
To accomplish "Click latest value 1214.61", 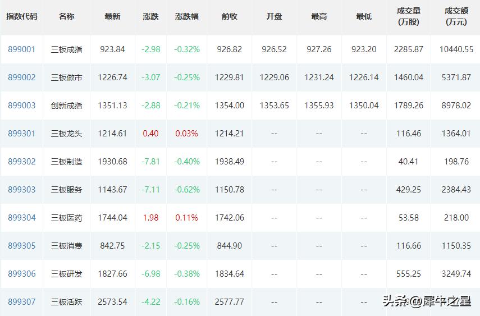I will (x=112, y=134).
